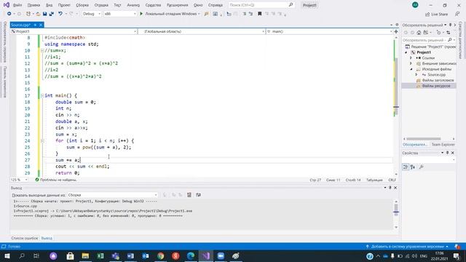Open the Debug configuration dropdown
The width and height of the screenshot is (466, 262).
point(91,14)
